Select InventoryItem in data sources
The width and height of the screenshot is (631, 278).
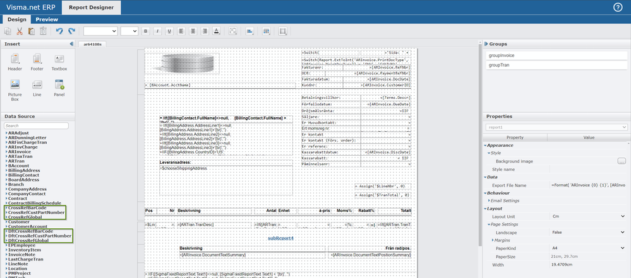point(26,250)
